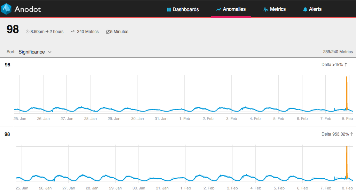The image size is (356, 195).
Task: Click the Dashboards grid icon
Action: (169, 9)
